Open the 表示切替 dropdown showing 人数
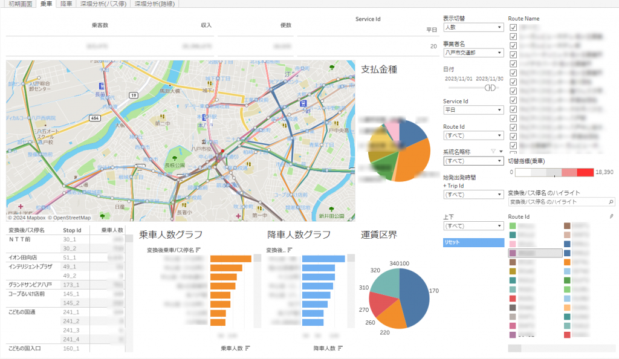Image resolution: width=619 pixels, height=359 pixels. [x=473, y=27]
